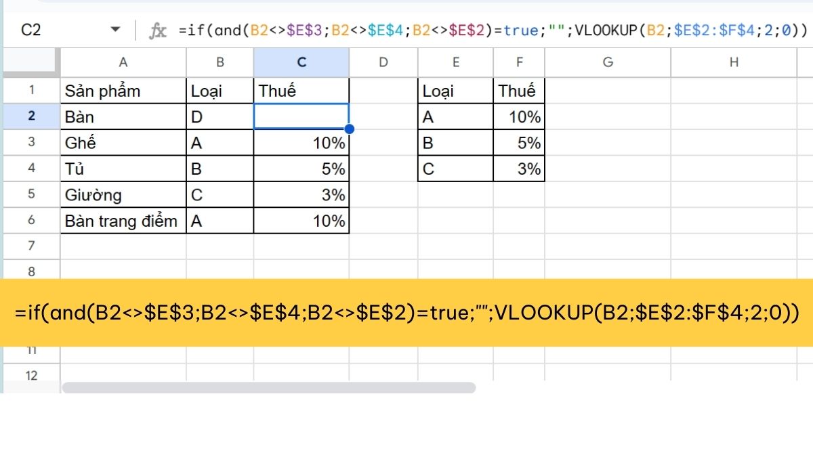Viewport: 813px width, 457px height.
Task: Click cell with "Tủ"
Action: [x=123, y=169]
